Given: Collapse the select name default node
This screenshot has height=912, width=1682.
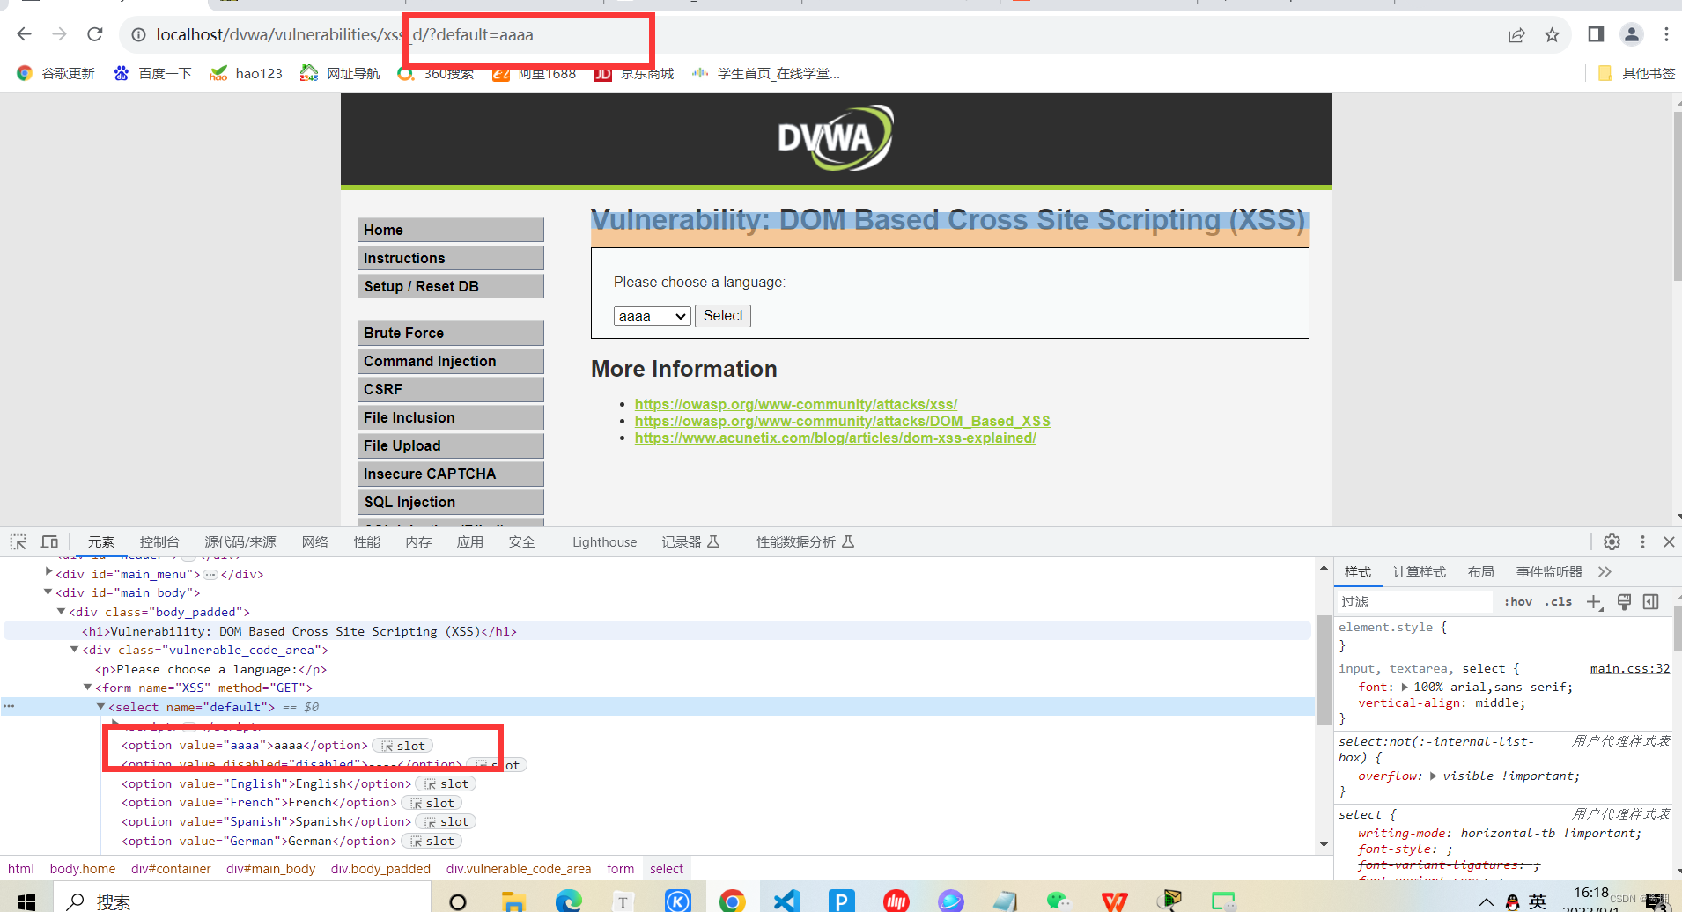Looking at the screenshot, I should (x=101, y=707).
